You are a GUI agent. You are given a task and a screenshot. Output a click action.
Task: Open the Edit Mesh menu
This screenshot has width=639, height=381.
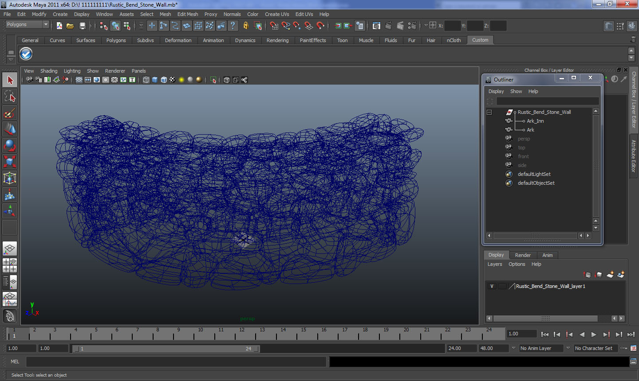(188, 14)
